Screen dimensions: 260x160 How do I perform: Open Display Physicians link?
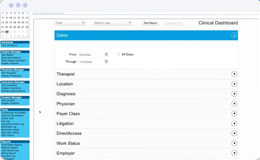tap(11, 76)
